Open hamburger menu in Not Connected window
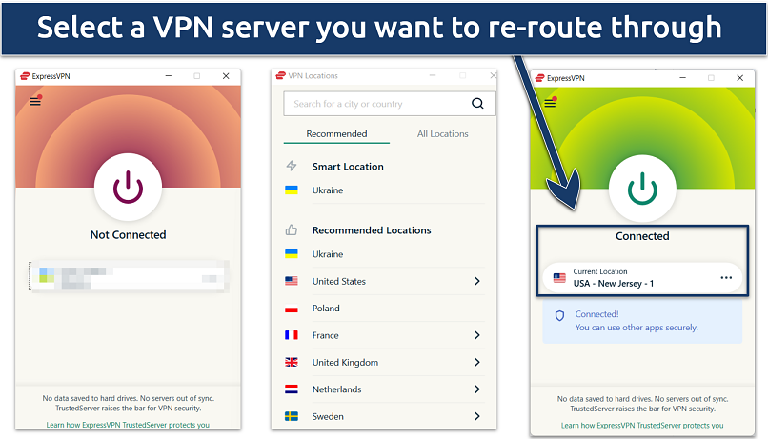This screenshot has width=768, height=439. pyautogui.click(x=35, y=101)
